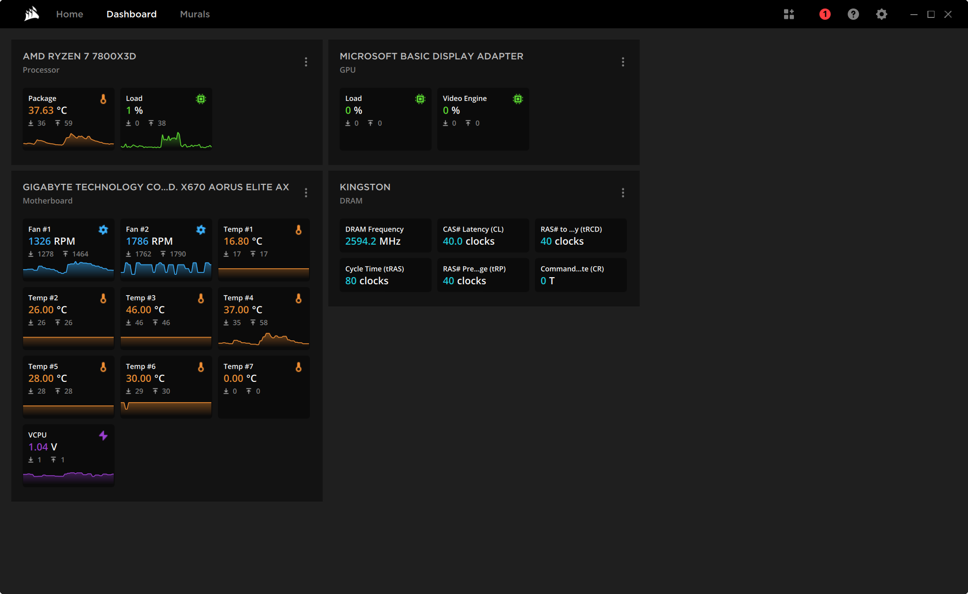Screen dimensions: 968x594
Task: Open the red notification badge
Action: click(x=825, y=14)
